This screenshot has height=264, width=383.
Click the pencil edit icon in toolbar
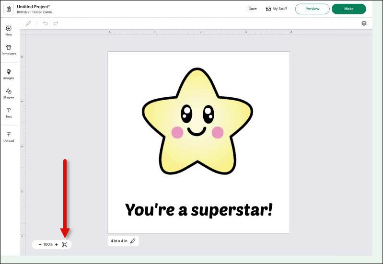point(29,23)
